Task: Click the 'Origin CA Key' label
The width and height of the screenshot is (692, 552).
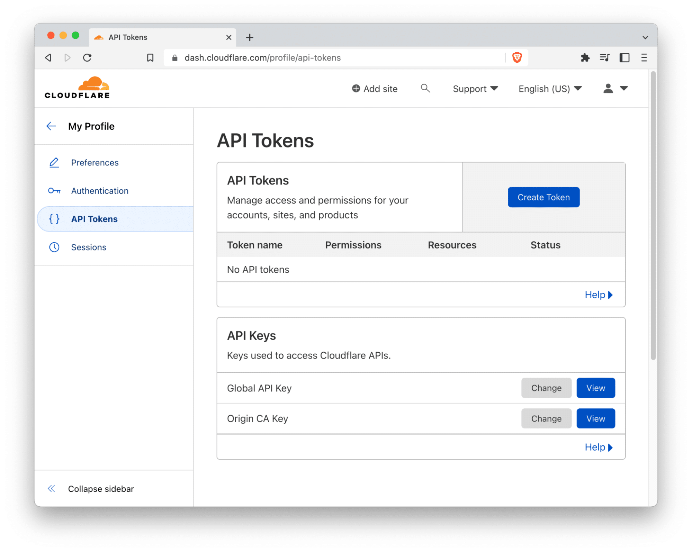Action: (x=258, y=419)
